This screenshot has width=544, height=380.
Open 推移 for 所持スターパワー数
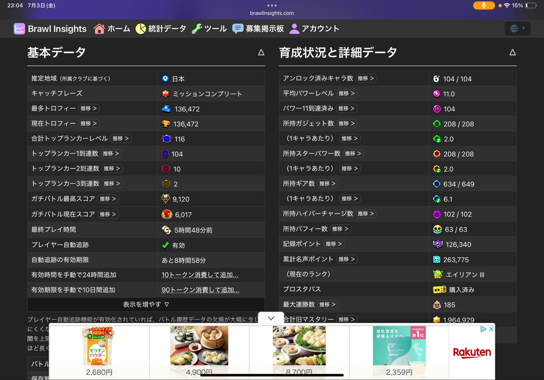353,153
